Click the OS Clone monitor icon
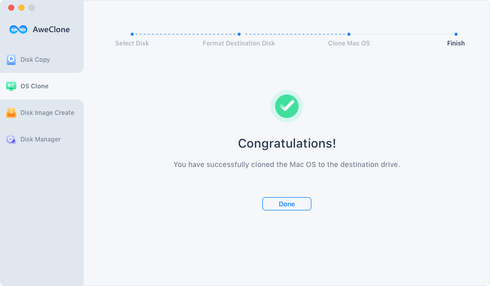The image size is (490, 286). (11, 86)
